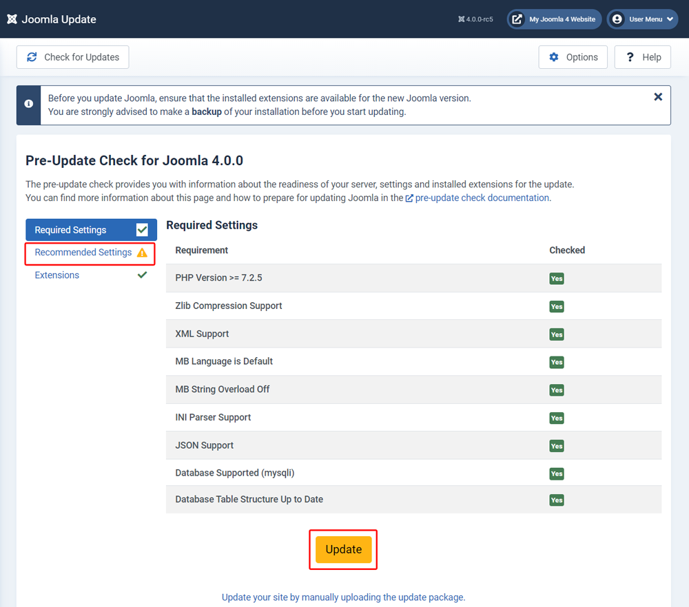Click the Yes badge for Database Supported (mysqli)
This screenshot has width=689, height=607.
557,473
